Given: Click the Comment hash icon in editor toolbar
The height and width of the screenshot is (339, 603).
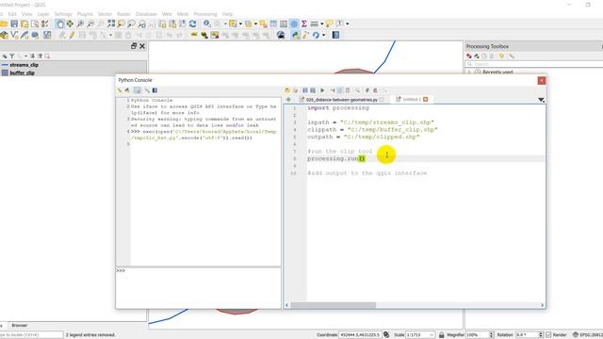Looking at the screenshot, I should click(x=367, y=90).
